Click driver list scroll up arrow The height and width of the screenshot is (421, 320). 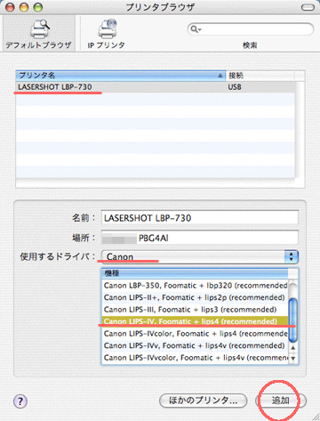(292, 347)
